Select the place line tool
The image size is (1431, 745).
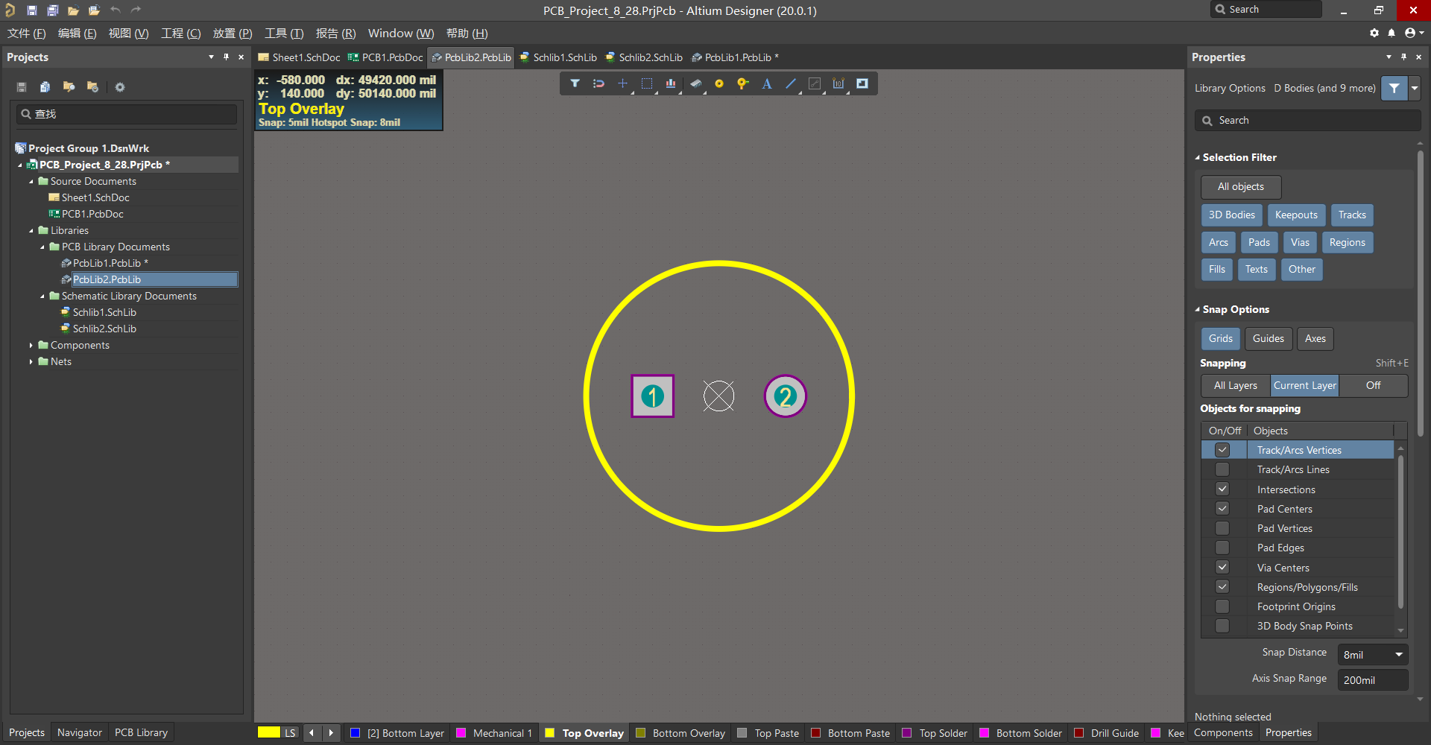(791, 83)
